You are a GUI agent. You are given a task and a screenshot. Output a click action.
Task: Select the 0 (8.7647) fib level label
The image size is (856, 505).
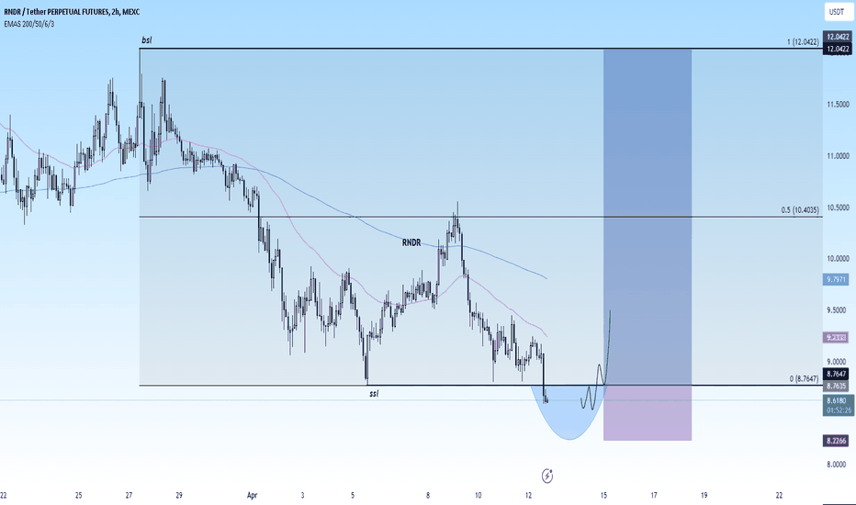tap(805, 378)
